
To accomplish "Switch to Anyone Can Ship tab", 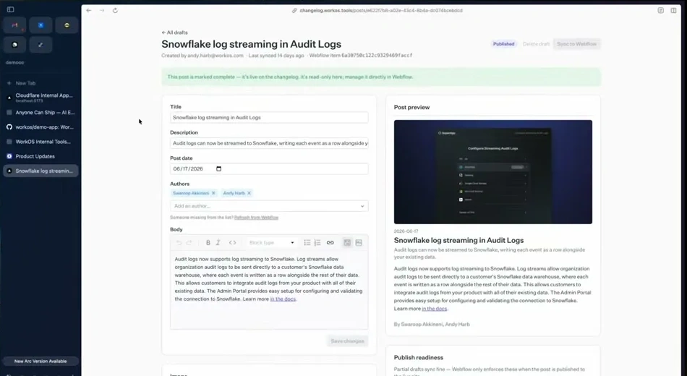I will pyautogui.click(x=40, y=112).
